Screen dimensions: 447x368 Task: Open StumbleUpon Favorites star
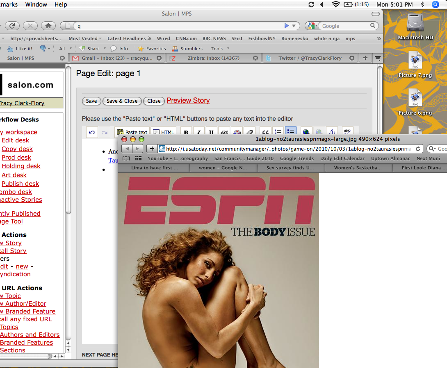(x=152, y=49)
